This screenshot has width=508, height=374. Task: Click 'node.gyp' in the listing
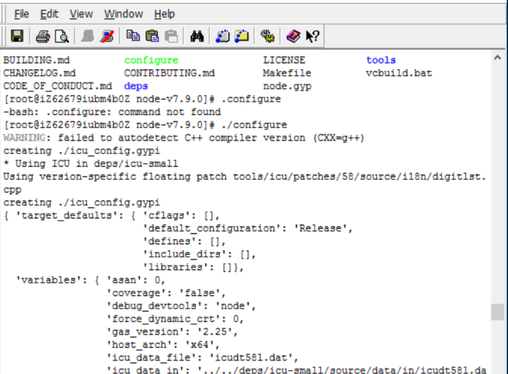[x=287, y=86]
